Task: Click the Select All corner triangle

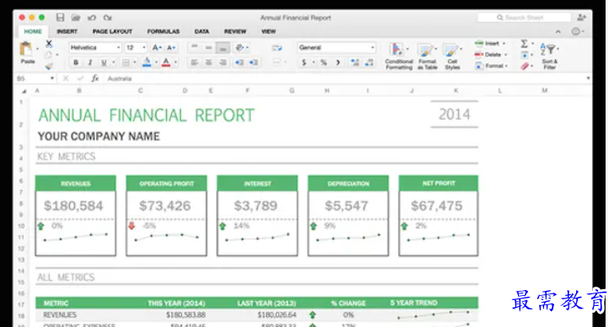Action: coord(24,91)
